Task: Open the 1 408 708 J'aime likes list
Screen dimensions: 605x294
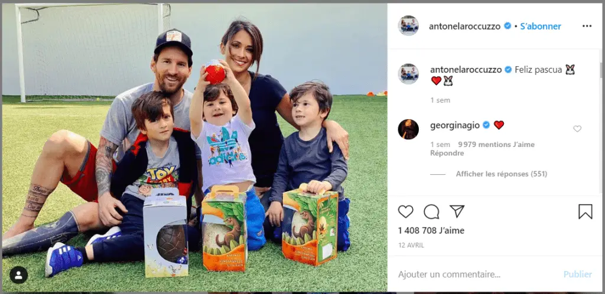Action: [x=431, y=230]
